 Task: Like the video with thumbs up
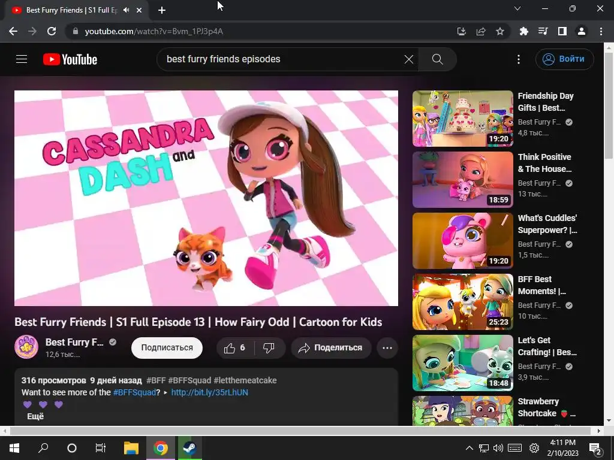[x=235, y=348]
